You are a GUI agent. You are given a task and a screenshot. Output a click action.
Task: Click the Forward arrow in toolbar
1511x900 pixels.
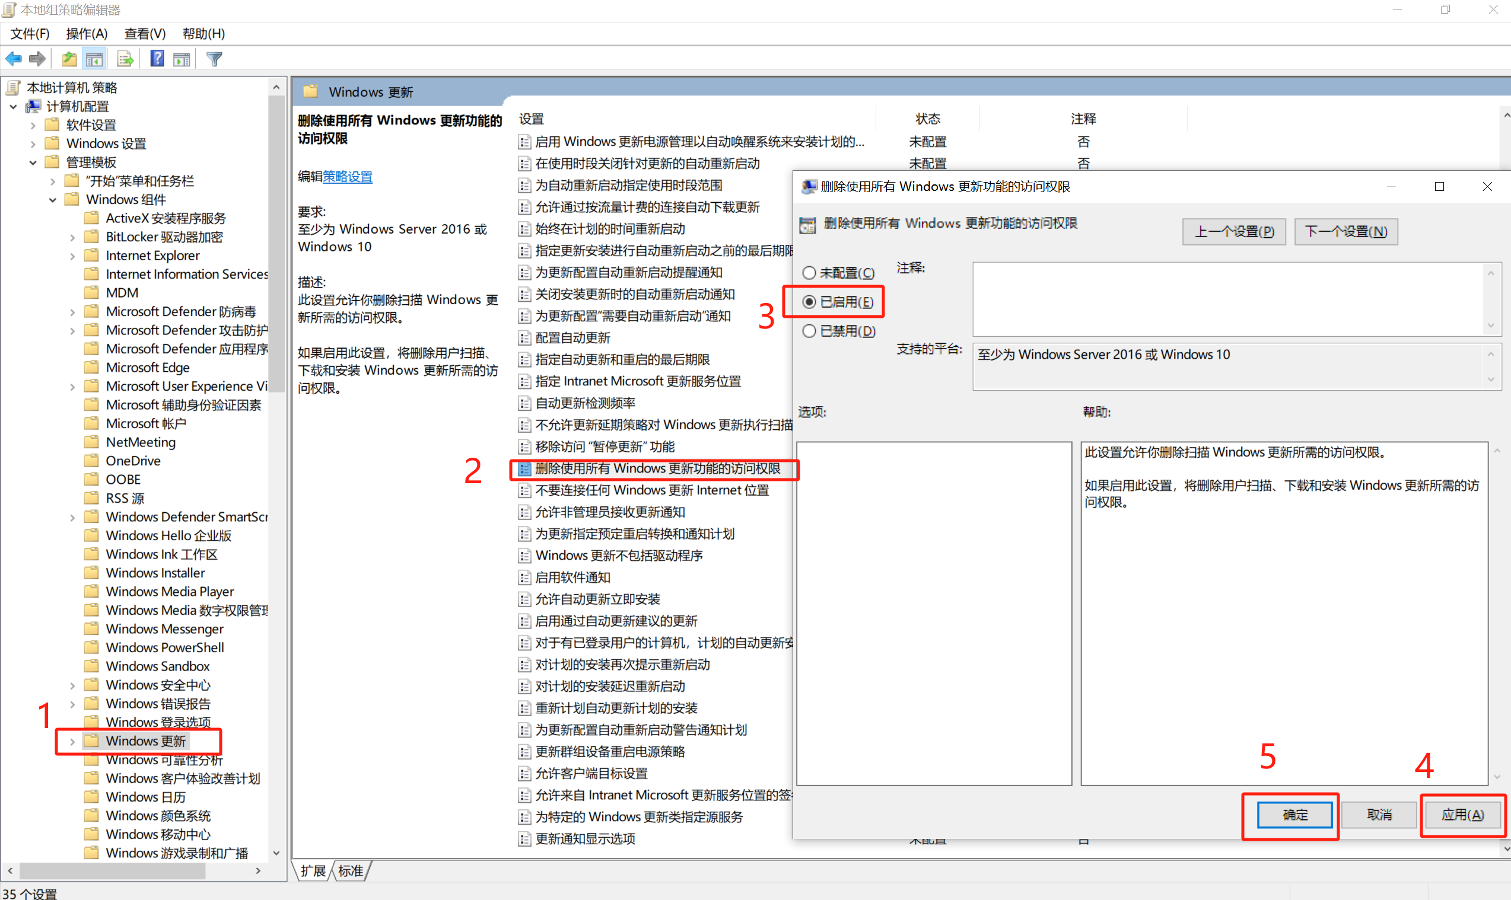[37, 59]
